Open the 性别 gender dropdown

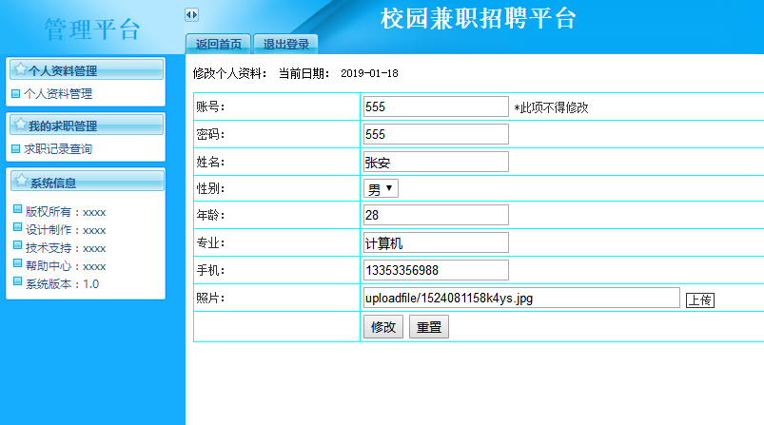tap(382, 188)
